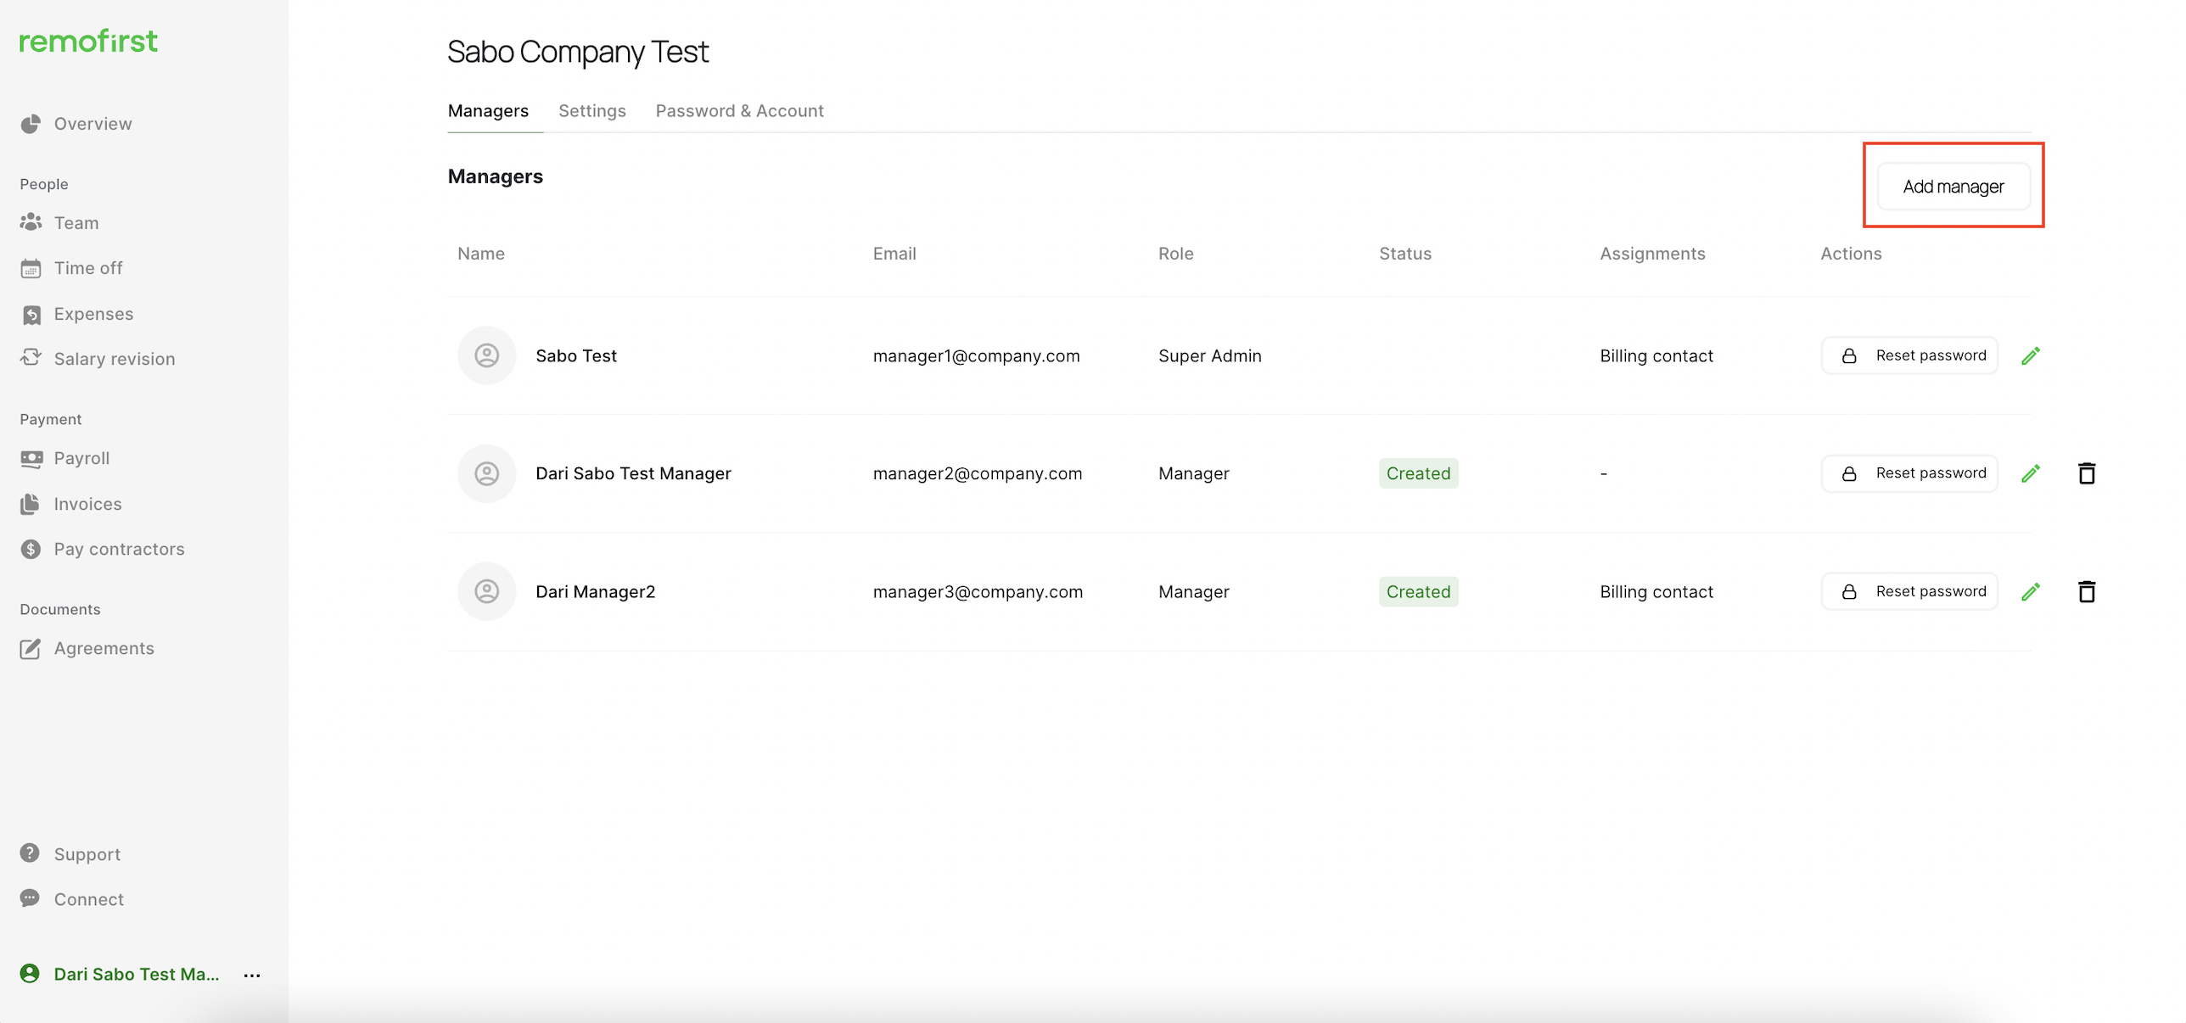2186x1023 pixels.
Task: Click the Add manager button
Action: click(1953, 187)
